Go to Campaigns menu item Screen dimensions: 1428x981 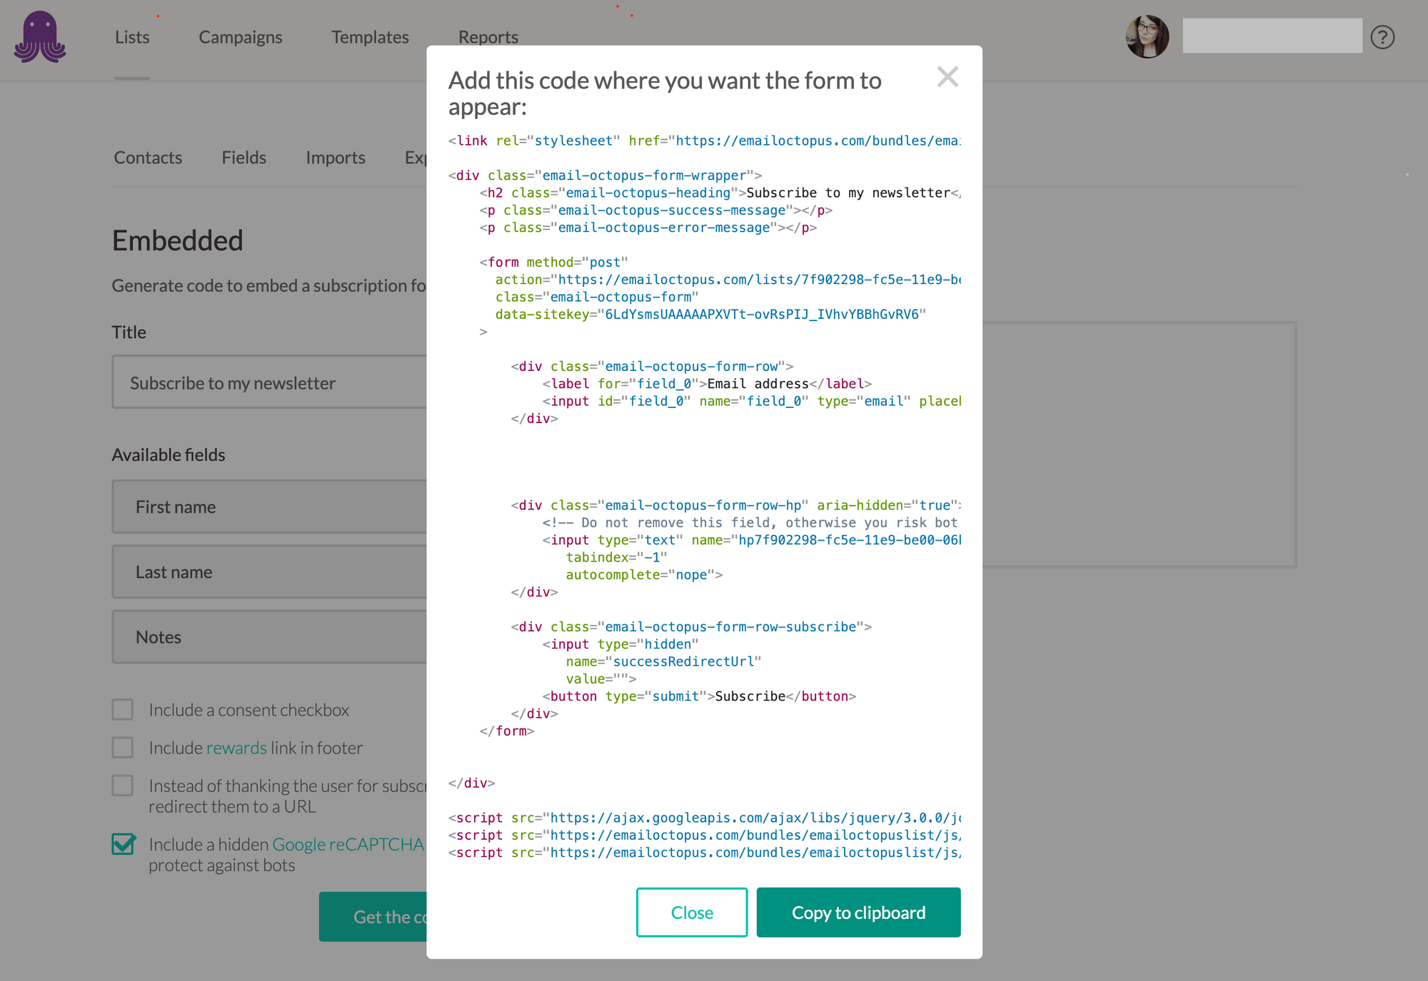point(240,37)
